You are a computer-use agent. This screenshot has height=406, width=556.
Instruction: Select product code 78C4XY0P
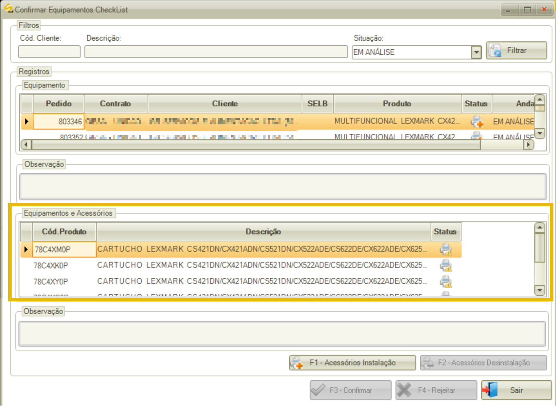pos(51,282)
